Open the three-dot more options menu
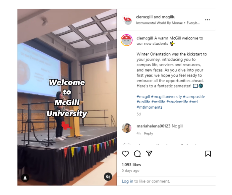Screen dimensions: 232x195 point(207,20)
